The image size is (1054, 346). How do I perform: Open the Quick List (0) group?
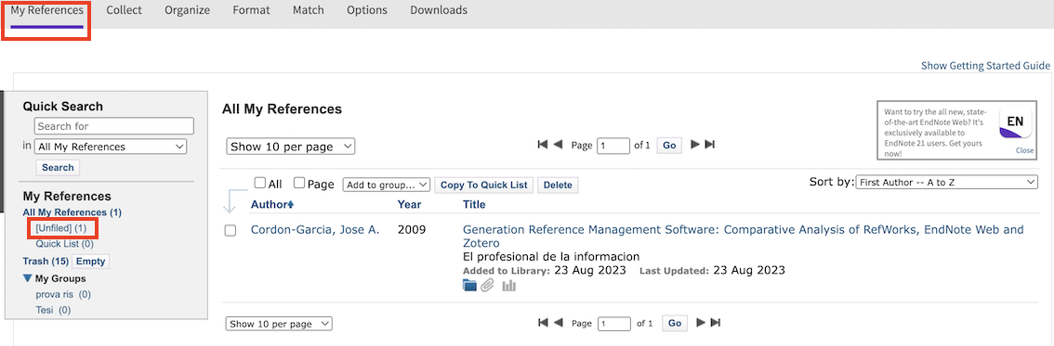[x=64, y=244]
